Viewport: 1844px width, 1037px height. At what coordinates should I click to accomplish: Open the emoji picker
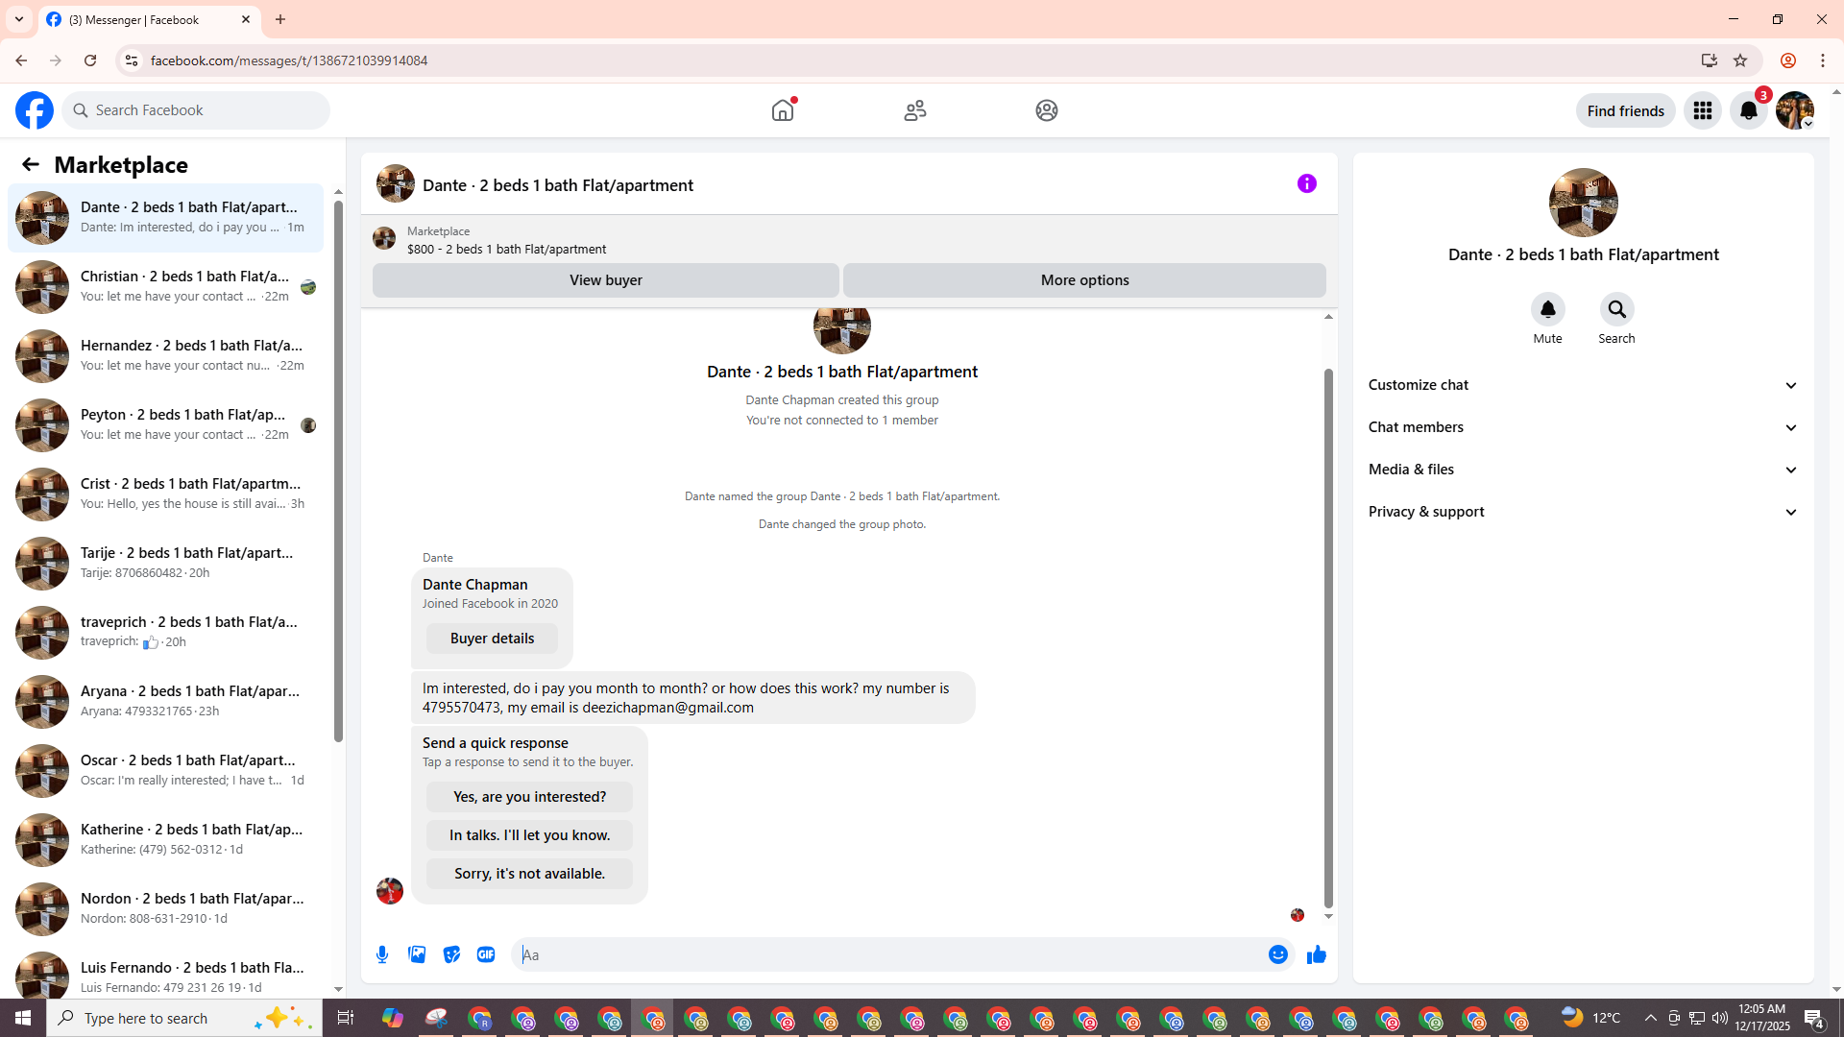click(1278, 954)
